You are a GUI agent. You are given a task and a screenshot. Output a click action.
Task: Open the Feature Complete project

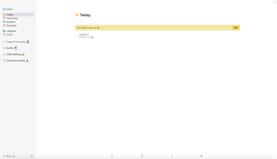16,42
